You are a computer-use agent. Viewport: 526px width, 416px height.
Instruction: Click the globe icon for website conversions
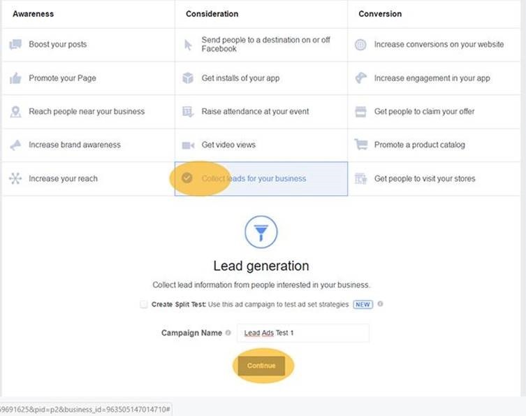(360, 45)
